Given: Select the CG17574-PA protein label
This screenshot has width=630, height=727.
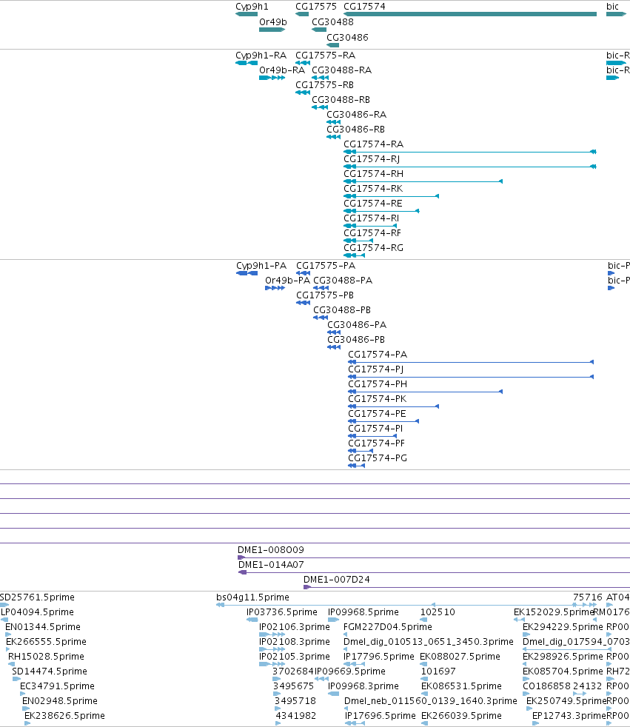Looking at the screenshot, I should pos(378,355).
